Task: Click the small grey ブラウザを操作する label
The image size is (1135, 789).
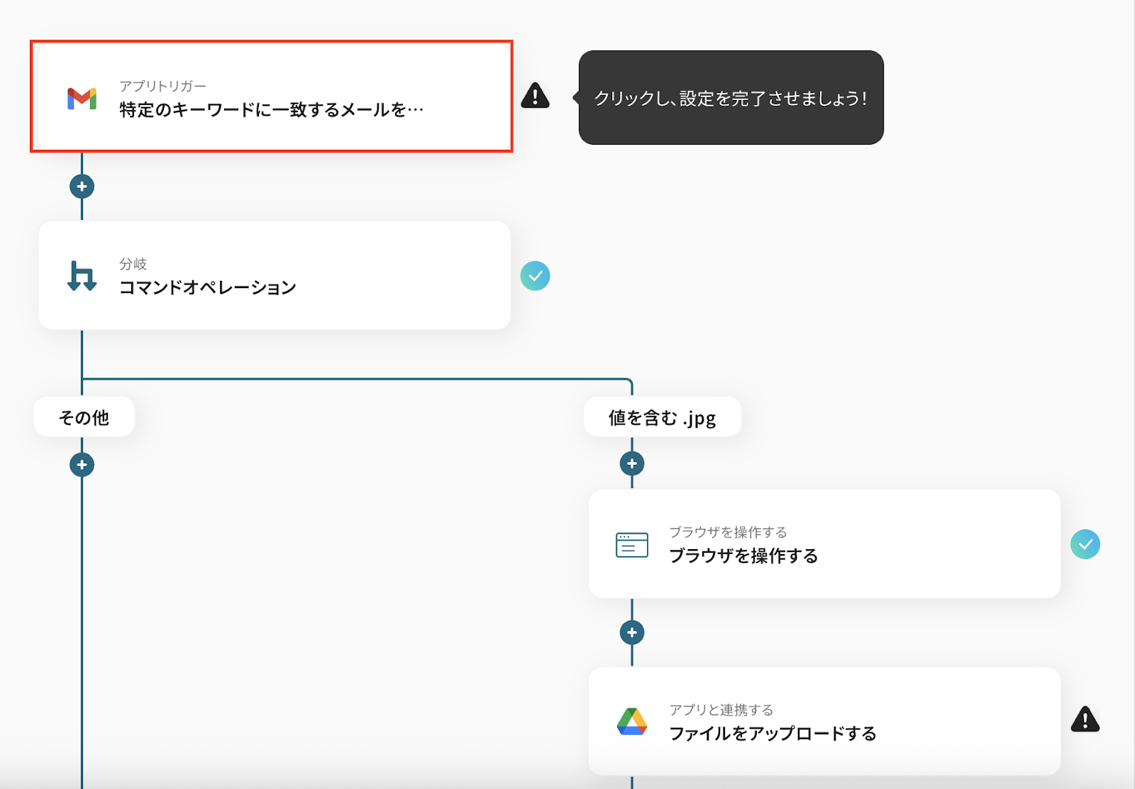Action: pos(729,532)
